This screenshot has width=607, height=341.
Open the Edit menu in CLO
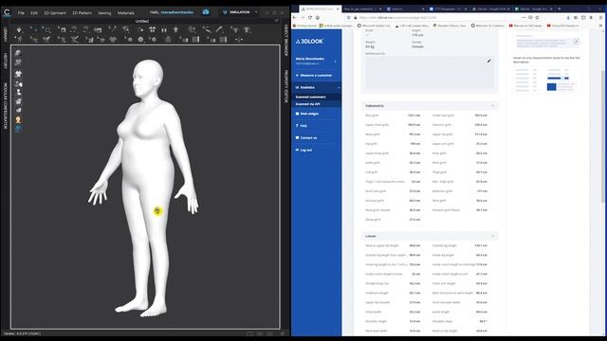click(34, 12)
